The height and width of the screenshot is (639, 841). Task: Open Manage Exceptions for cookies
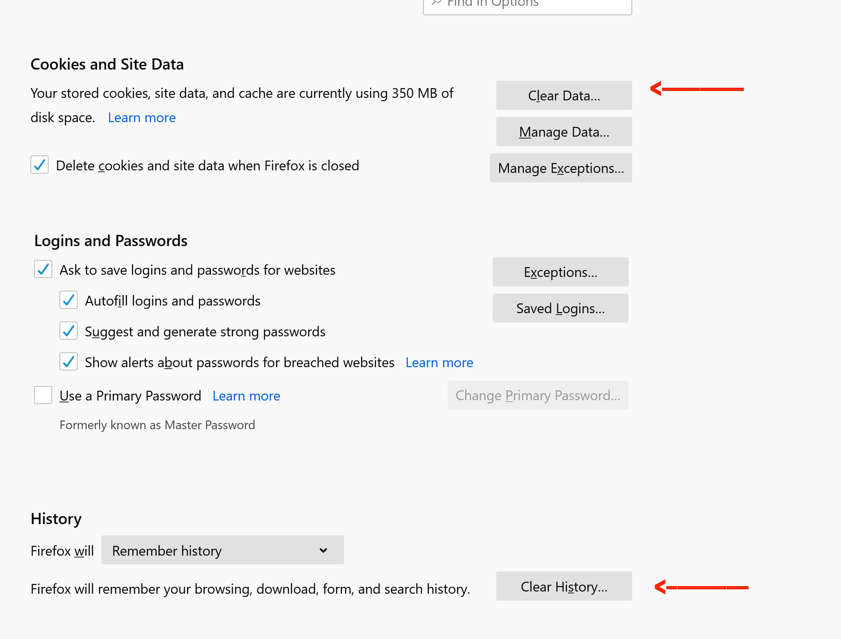click(561, 168)
